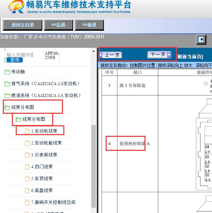Click the 7.音响开关控制线总成 document icon
Screen dimensions: 212x213
[27, 203]
